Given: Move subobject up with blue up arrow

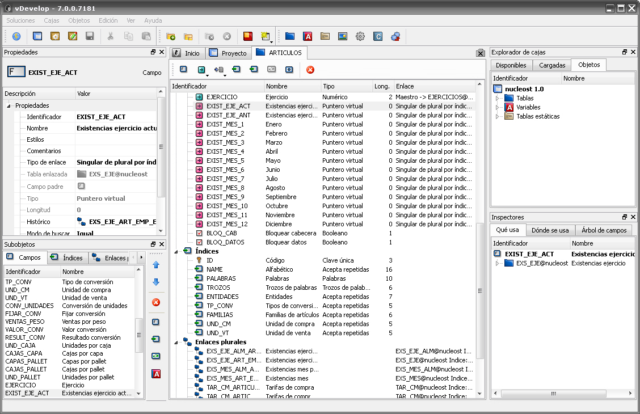Looking at the screenshot, I should coord(156,265).
